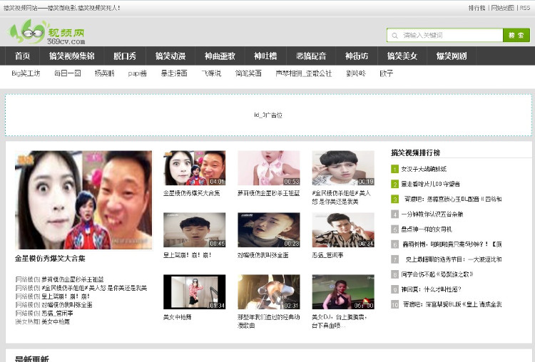
Task: Select the Big笑工坊 sub-category
Action: 26,73
